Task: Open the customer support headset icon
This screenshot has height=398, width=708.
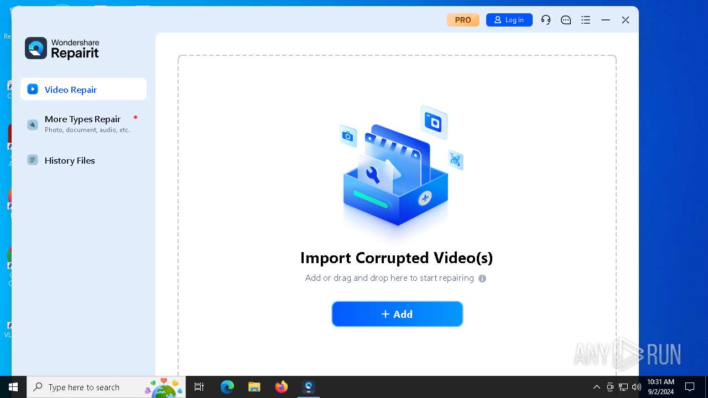Action: (x=546, y=20)
